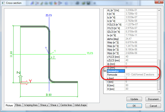Screen dimensions: 165x112
Task: Edit the s [mm] thickness value
Action: tap(141, 78)
